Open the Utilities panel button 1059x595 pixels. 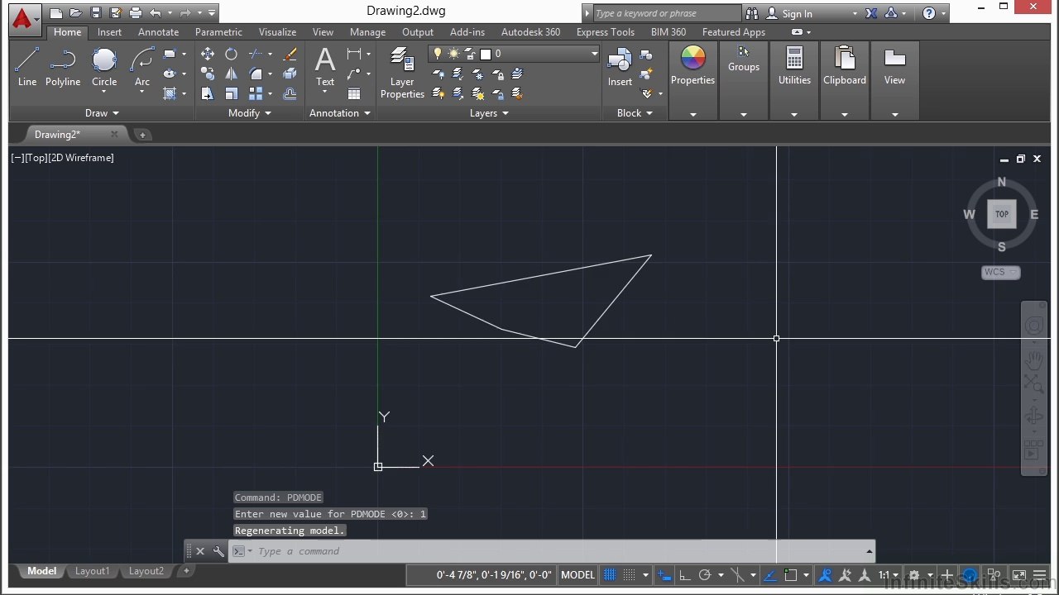point(794,80)
